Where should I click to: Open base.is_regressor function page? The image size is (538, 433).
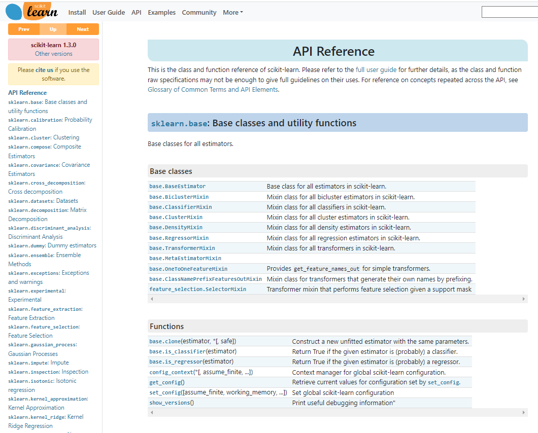tap(176, 362)
